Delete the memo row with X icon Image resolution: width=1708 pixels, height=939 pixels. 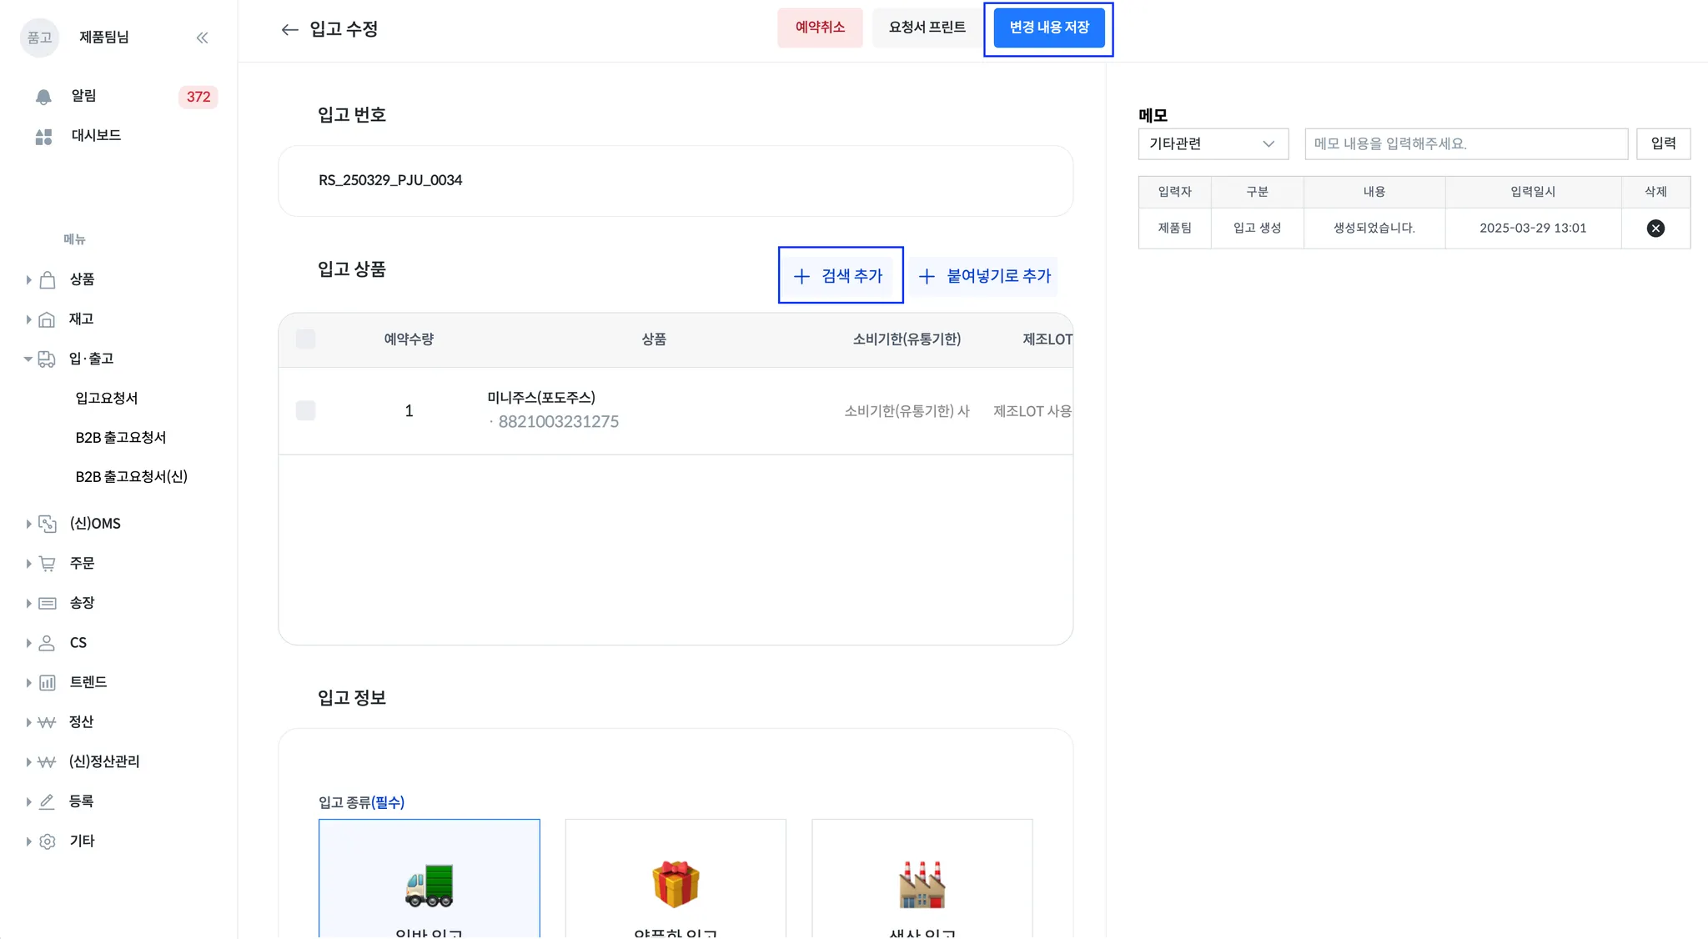click(x=1655, y=228)
